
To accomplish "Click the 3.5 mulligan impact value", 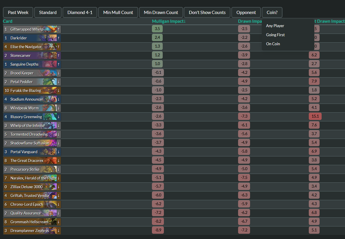I will pyautogui.click(x=157, y=29).
